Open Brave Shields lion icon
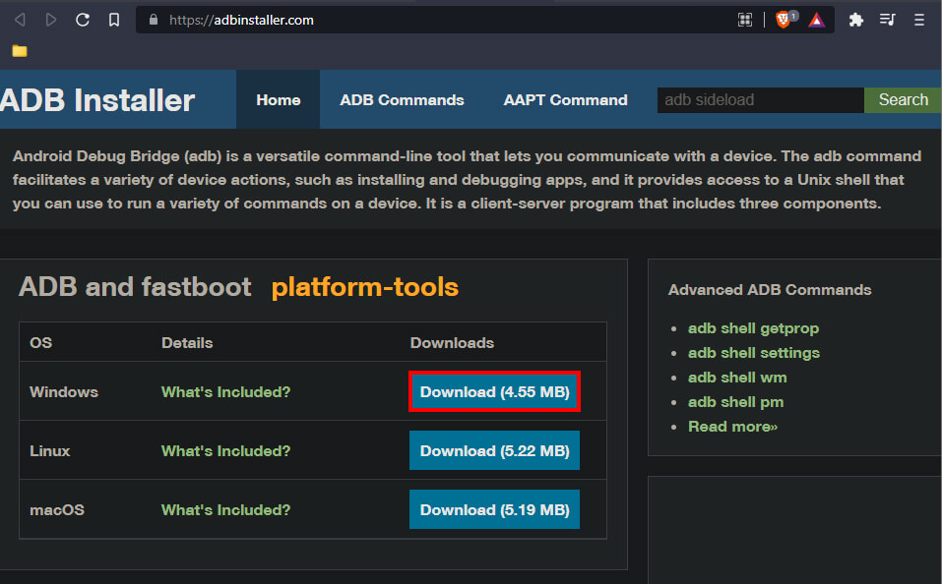This screenshot has width=942, height=584. click(783, 20)
